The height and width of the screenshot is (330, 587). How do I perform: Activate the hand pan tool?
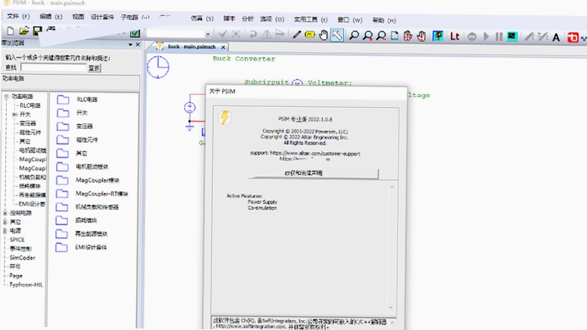point(324,35)
